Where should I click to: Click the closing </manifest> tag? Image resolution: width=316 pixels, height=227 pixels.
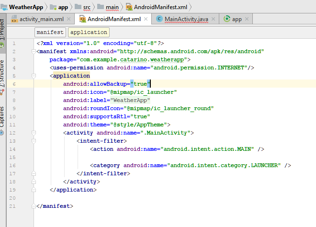coord(55,206)
